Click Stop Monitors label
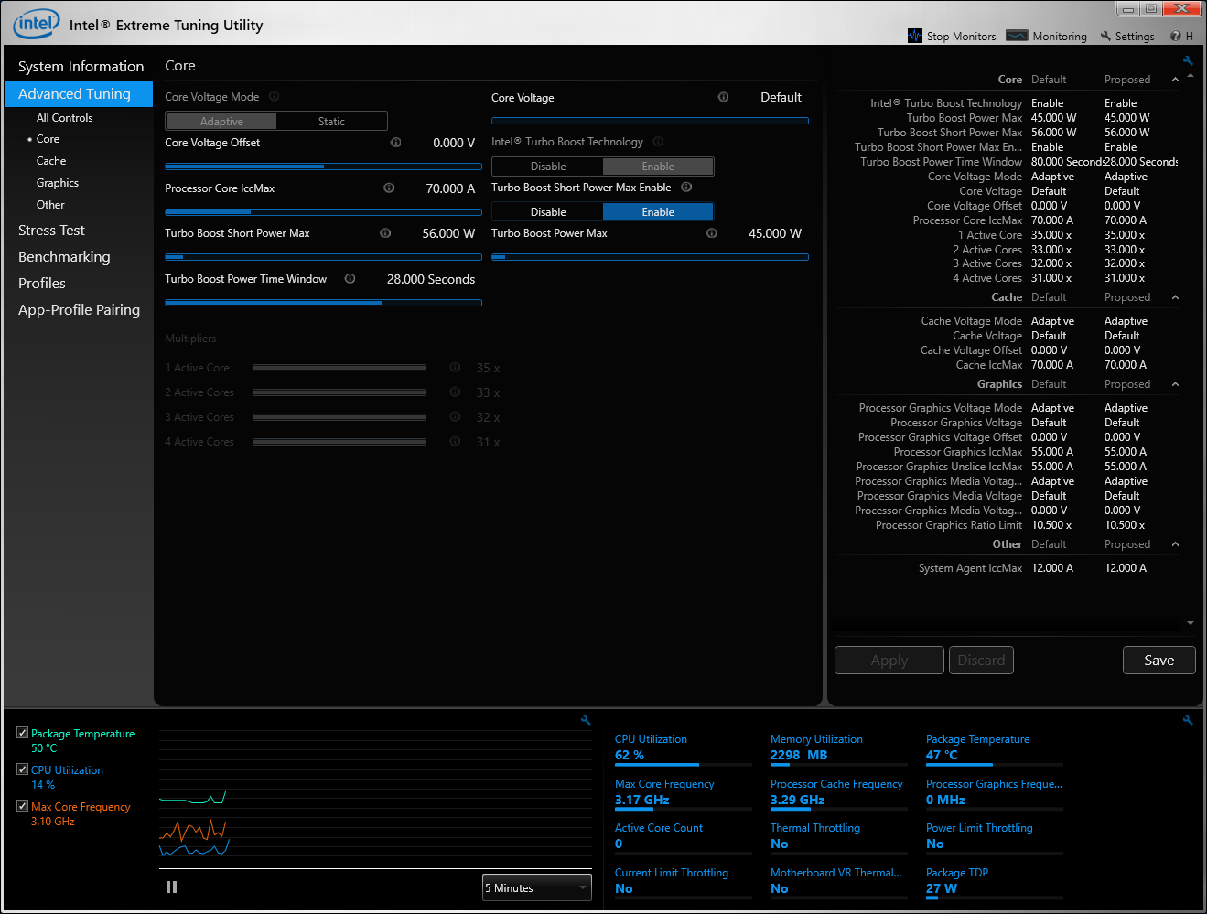The height and width of the screenshot is (914, 1207). pyautogui.click(x=961, y=36)
